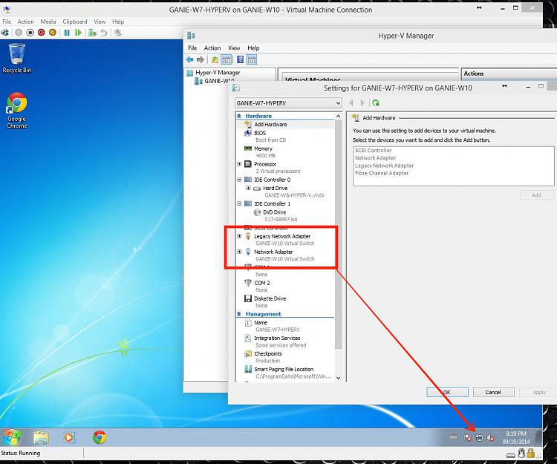557x464 pixels.
Task: Select Diskette Drive in hardware list
Action: [x=270, y=298]
